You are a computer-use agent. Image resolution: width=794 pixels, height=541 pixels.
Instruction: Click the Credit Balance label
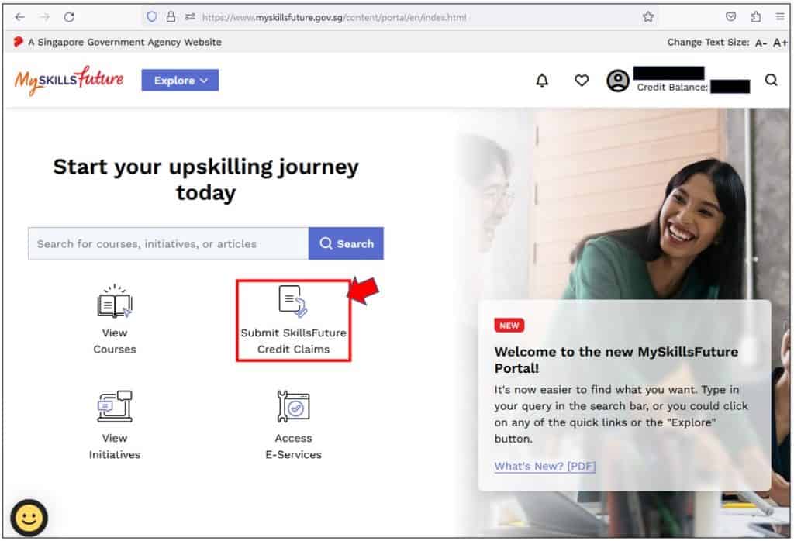(672, 87)
